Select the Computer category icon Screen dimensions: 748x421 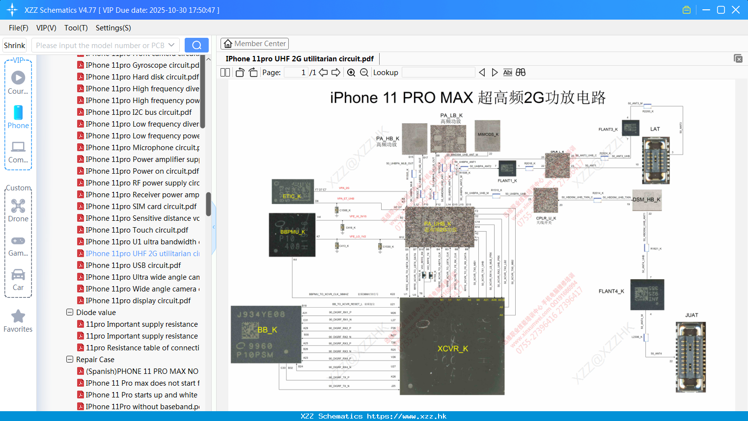(18, 152)
